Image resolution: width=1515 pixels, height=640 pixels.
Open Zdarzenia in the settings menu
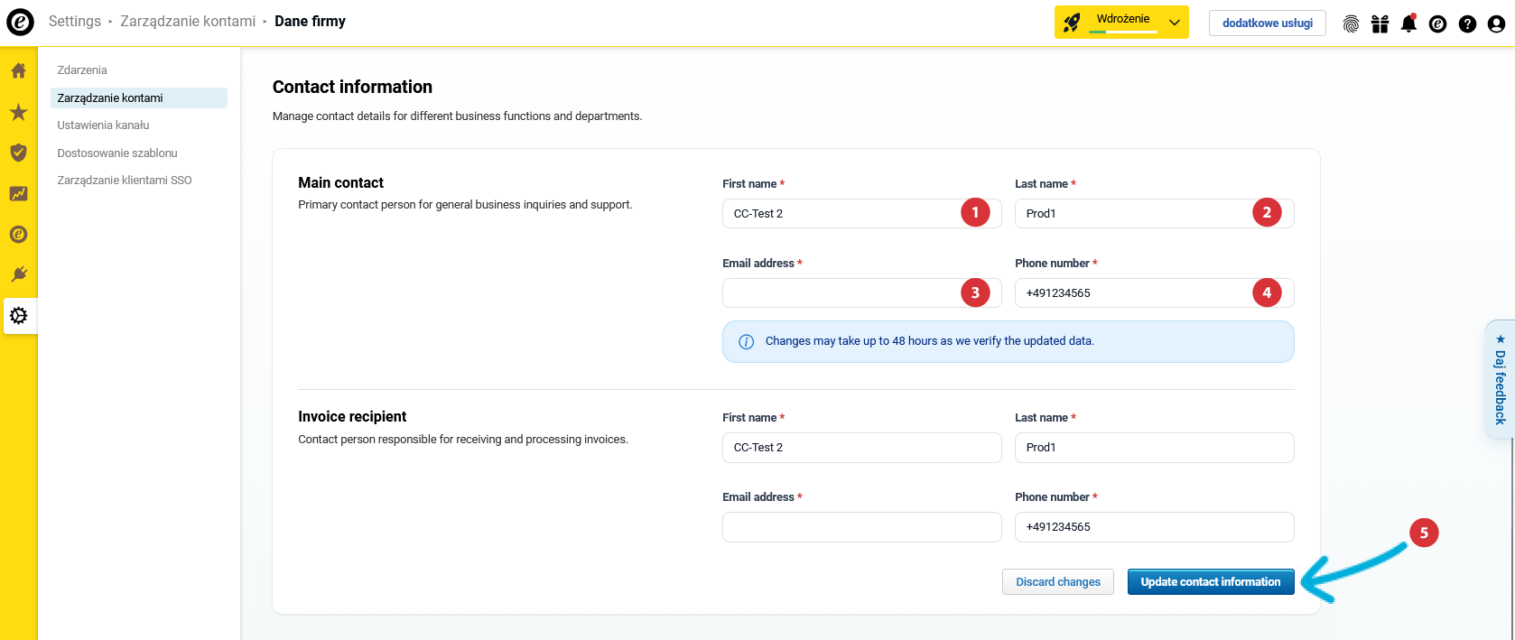tap(82, 70)
